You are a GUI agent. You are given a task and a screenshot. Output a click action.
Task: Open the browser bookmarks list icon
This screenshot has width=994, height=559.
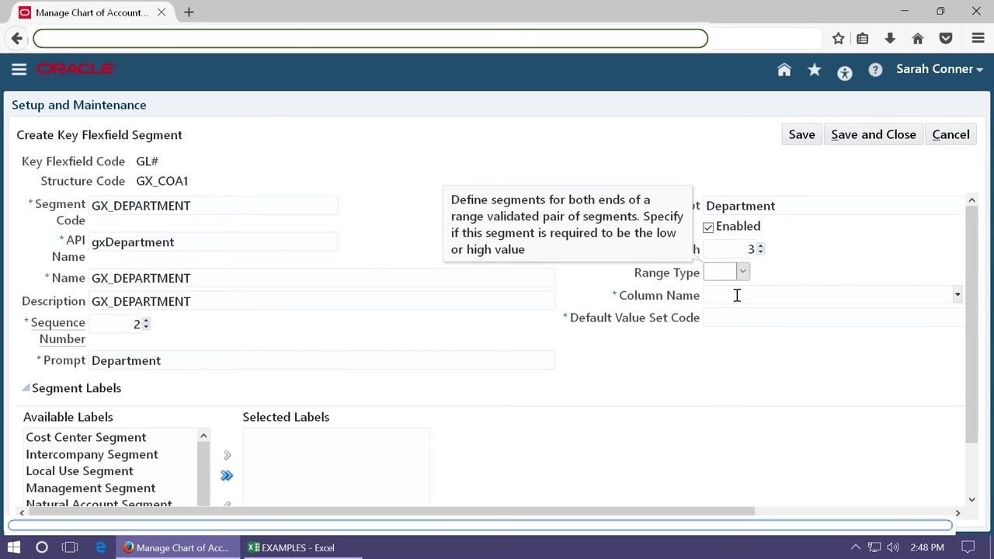[x=863, y=38]
